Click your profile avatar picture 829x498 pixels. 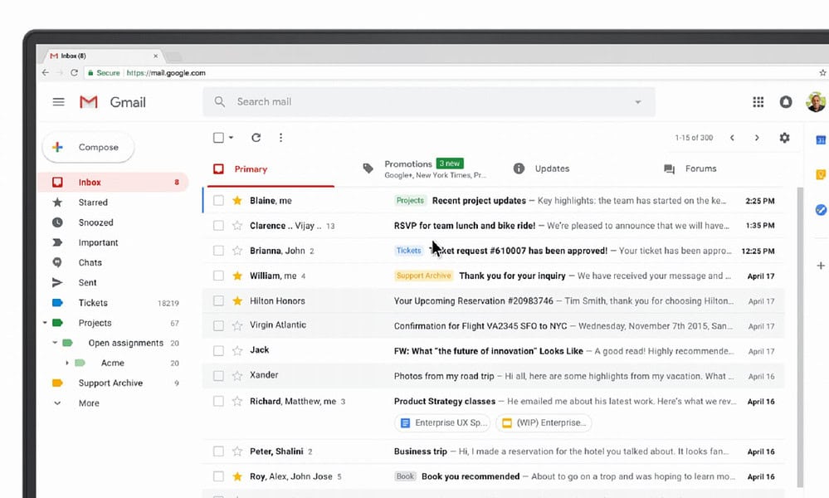point(815,101)
